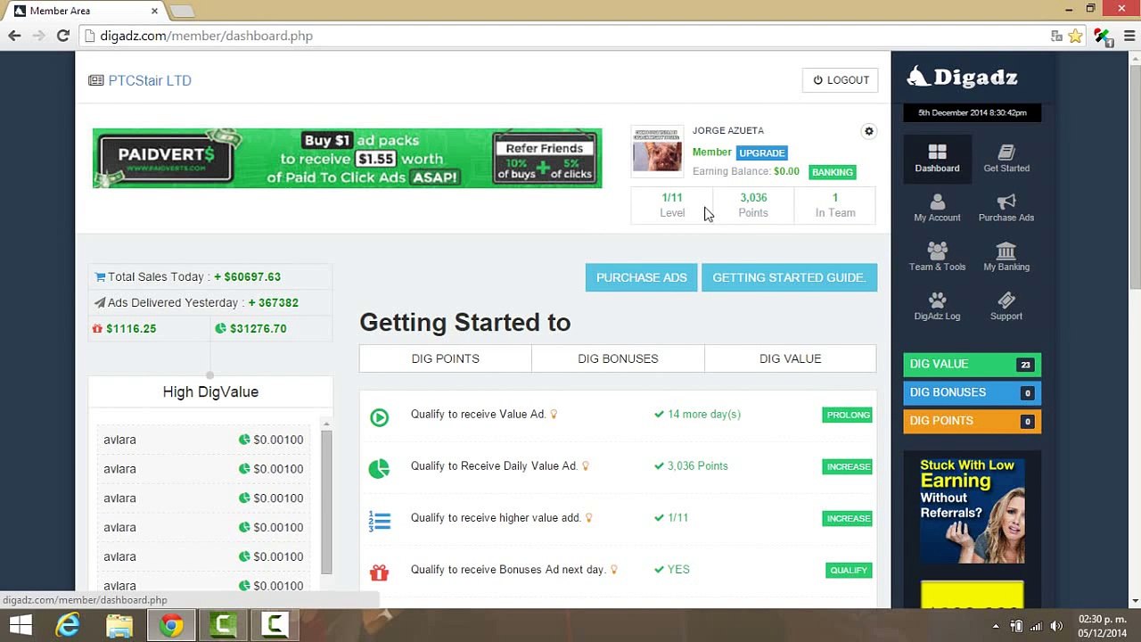Click the Bonuses Ad gift icon
The height and width of the screenshot is (642, 1141).
coord(379,572)
